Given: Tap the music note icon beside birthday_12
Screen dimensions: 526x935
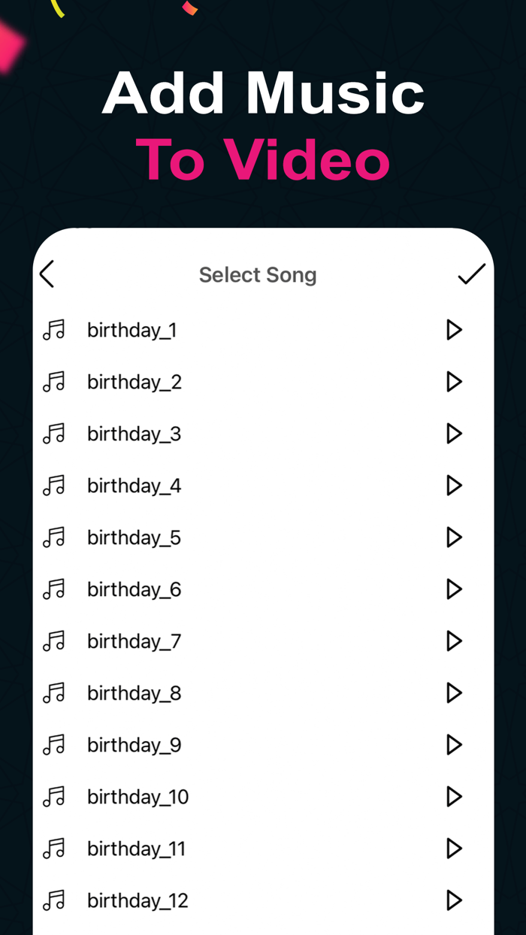Looking at the screenshot, I should pyautogui.click(x=53, y=900).
